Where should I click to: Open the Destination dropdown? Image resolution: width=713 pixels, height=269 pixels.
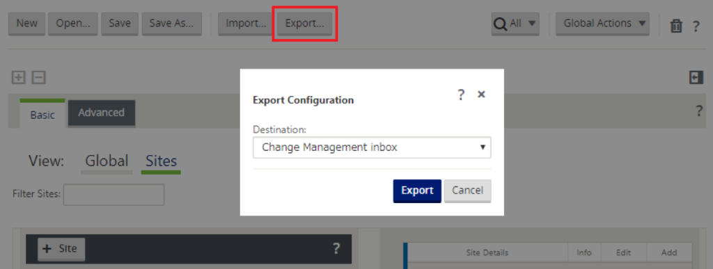click(372, 147)
